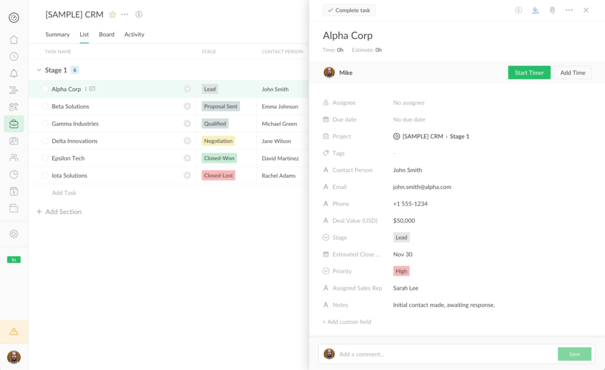Click the paperclip attachment icon on task panel
This screenshot has height=370, width=605.
pyautogui.click(x=552, y=10)
